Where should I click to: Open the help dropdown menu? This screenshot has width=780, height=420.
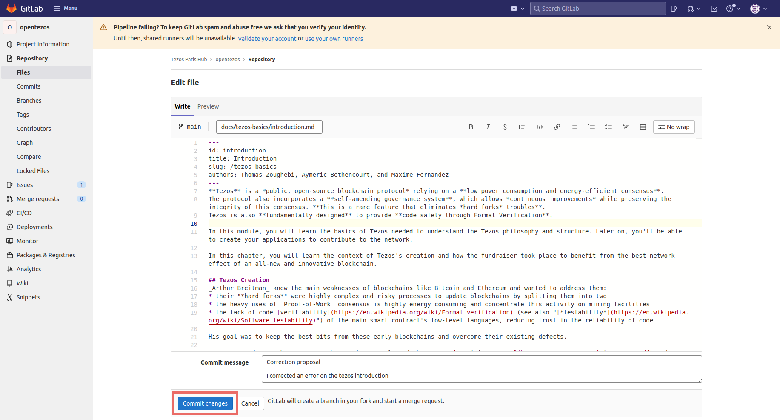(733, 9)
